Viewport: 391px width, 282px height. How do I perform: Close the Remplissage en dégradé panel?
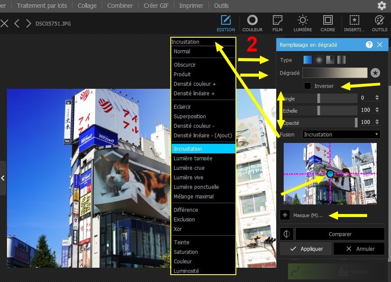pyautogui.click(x=380, y=45)
